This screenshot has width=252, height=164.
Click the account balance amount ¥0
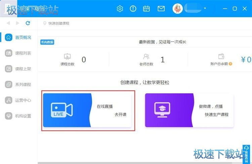(246, 60)
